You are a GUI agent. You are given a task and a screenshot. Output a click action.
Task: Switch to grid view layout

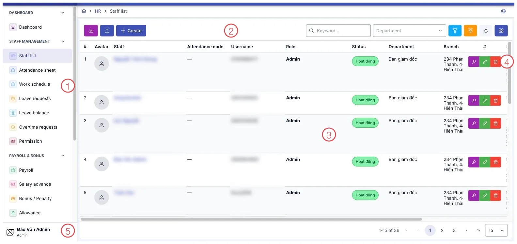click(501, 31)
